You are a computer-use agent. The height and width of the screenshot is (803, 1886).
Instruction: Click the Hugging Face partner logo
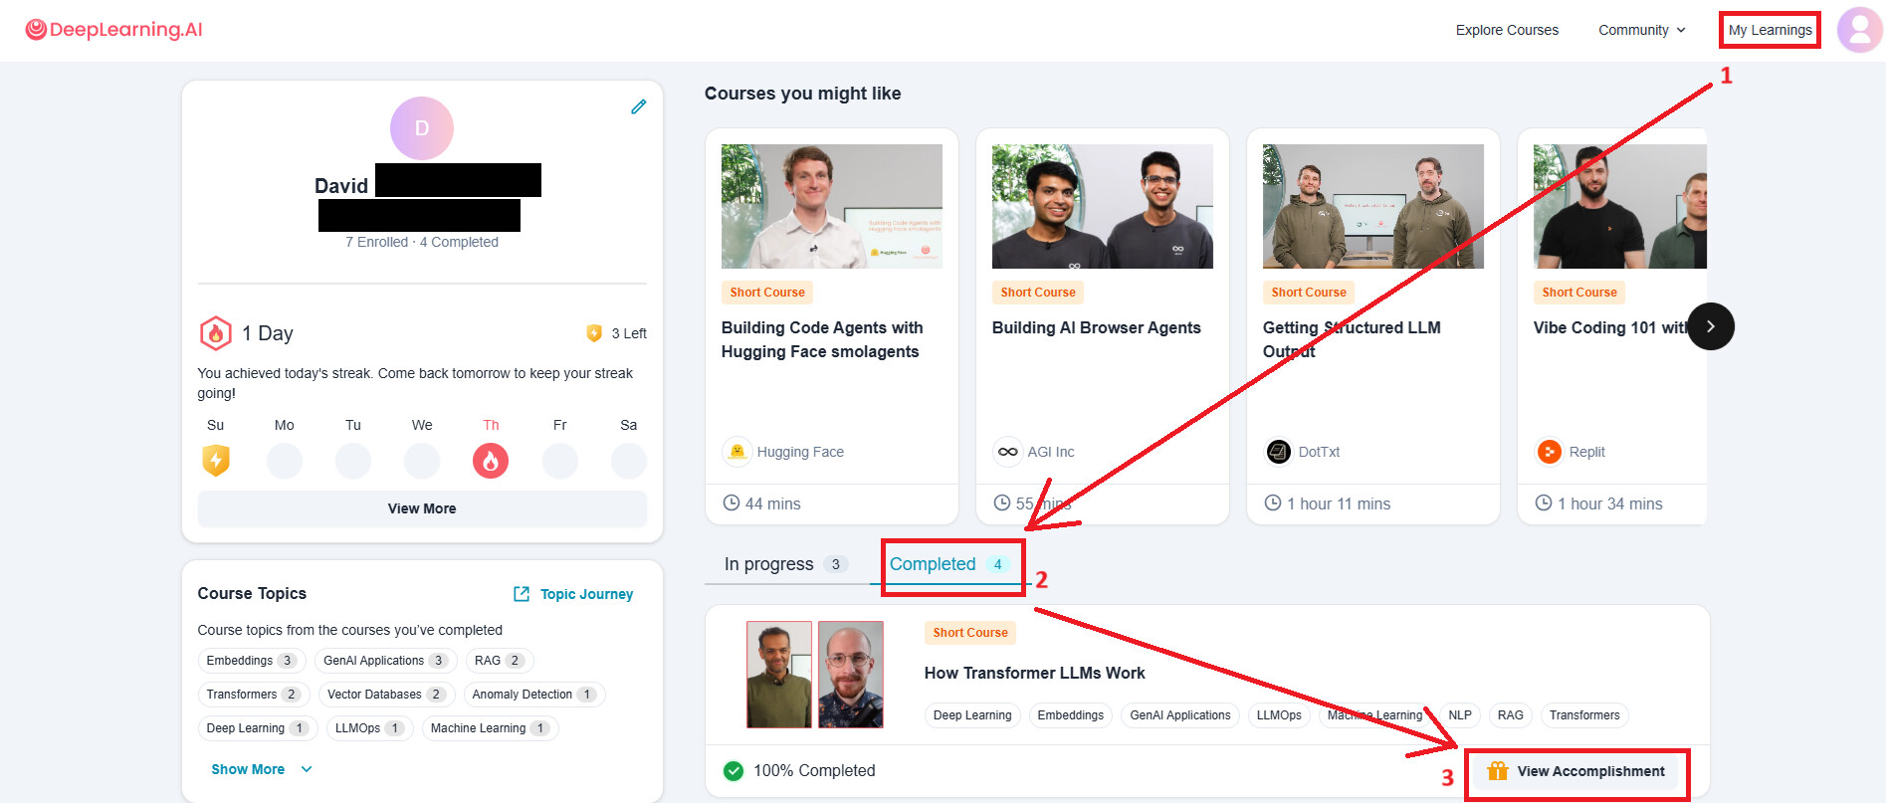(736, 452)
